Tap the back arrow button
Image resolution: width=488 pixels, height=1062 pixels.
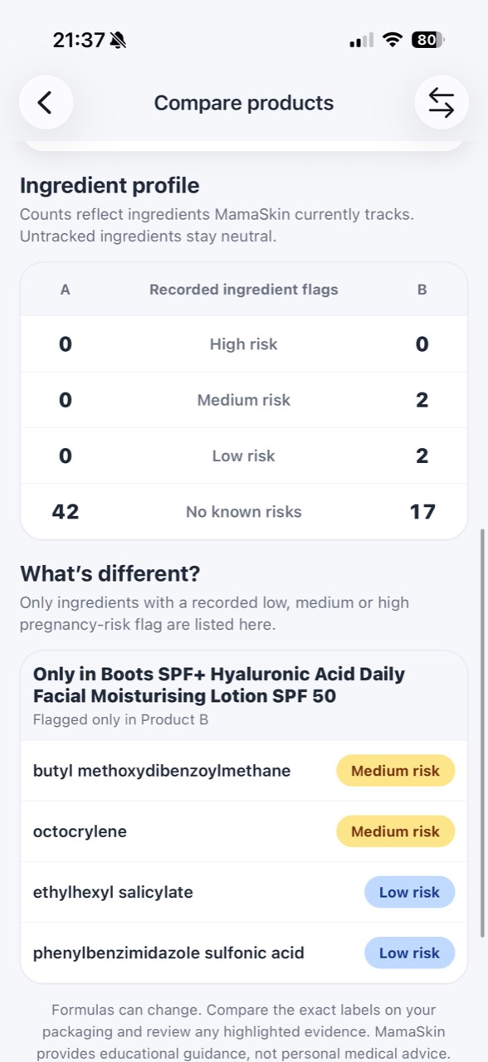coord(46,103)
